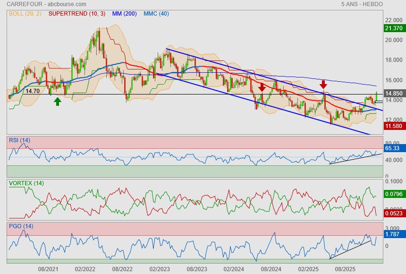Click the RSI (14) panel label
The image size is (406, 274).
pyautogui.click(x=19, y=140)
